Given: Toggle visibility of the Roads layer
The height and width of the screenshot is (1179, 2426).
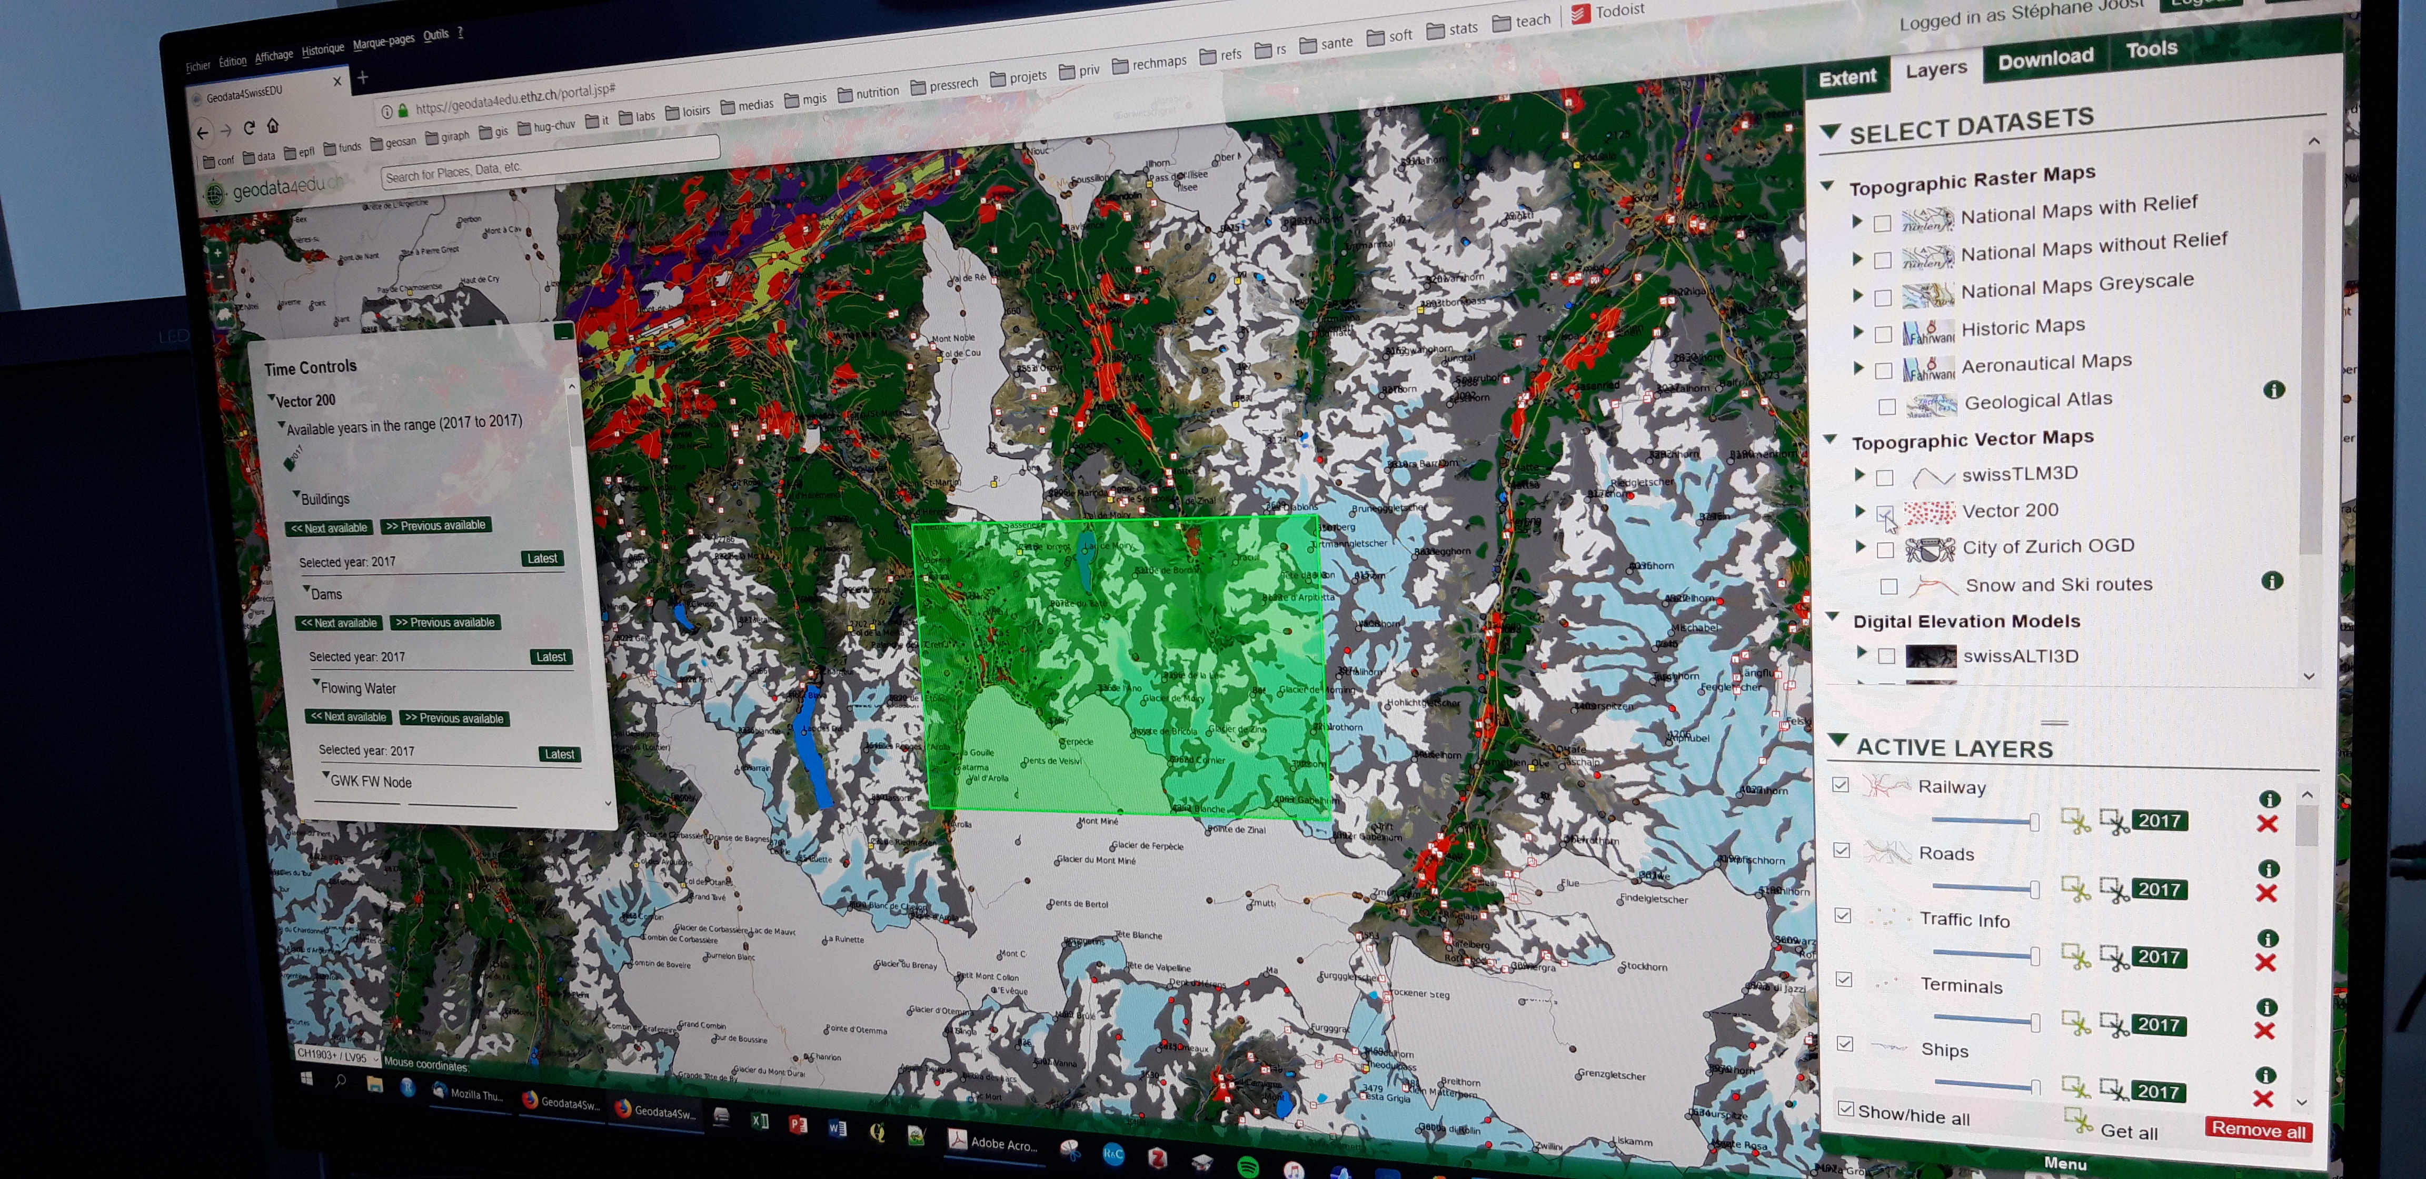Looking at the screenshot, I should [x=1842, y=851].
